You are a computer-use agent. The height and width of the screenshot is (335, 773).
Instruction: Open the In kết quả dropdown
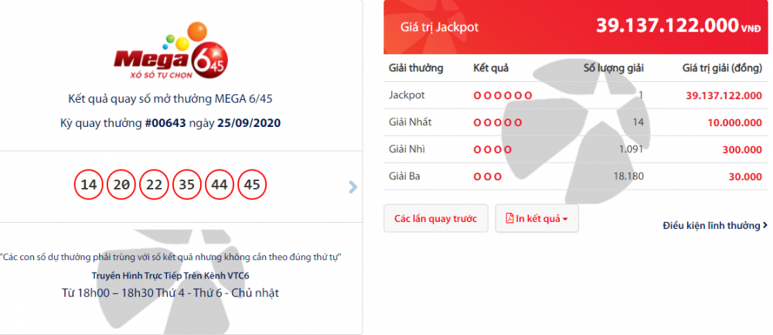point(536,219)
